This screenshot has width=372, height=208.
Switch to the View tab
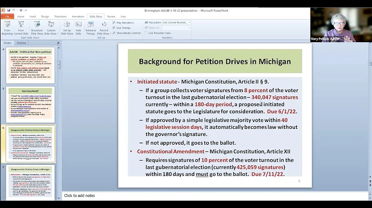[x=123, y=16]
